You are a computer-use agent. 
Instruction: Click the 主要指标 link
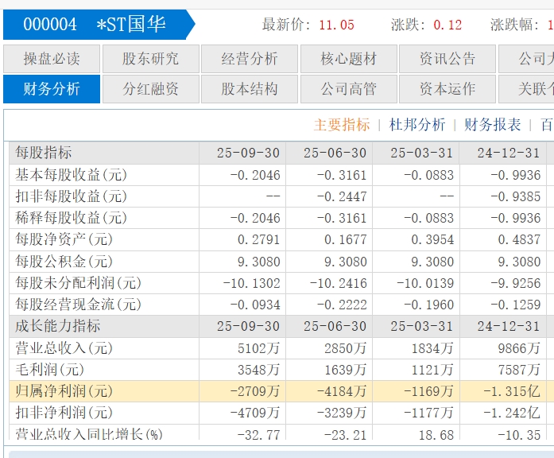pos(342,125)
